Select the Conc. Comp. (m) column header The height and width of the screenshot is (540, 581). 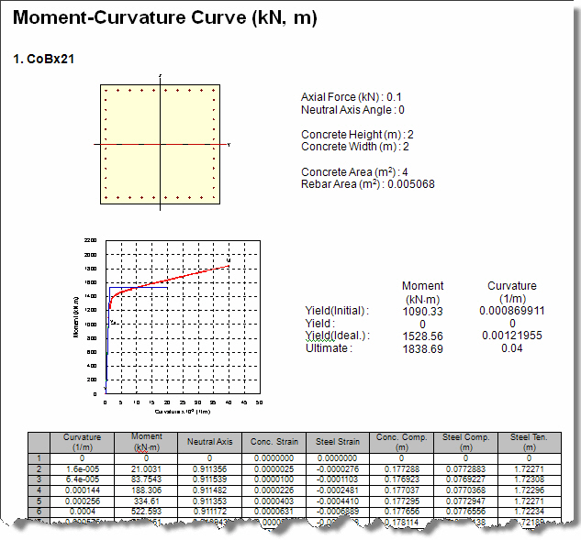(x=399, y=442)
